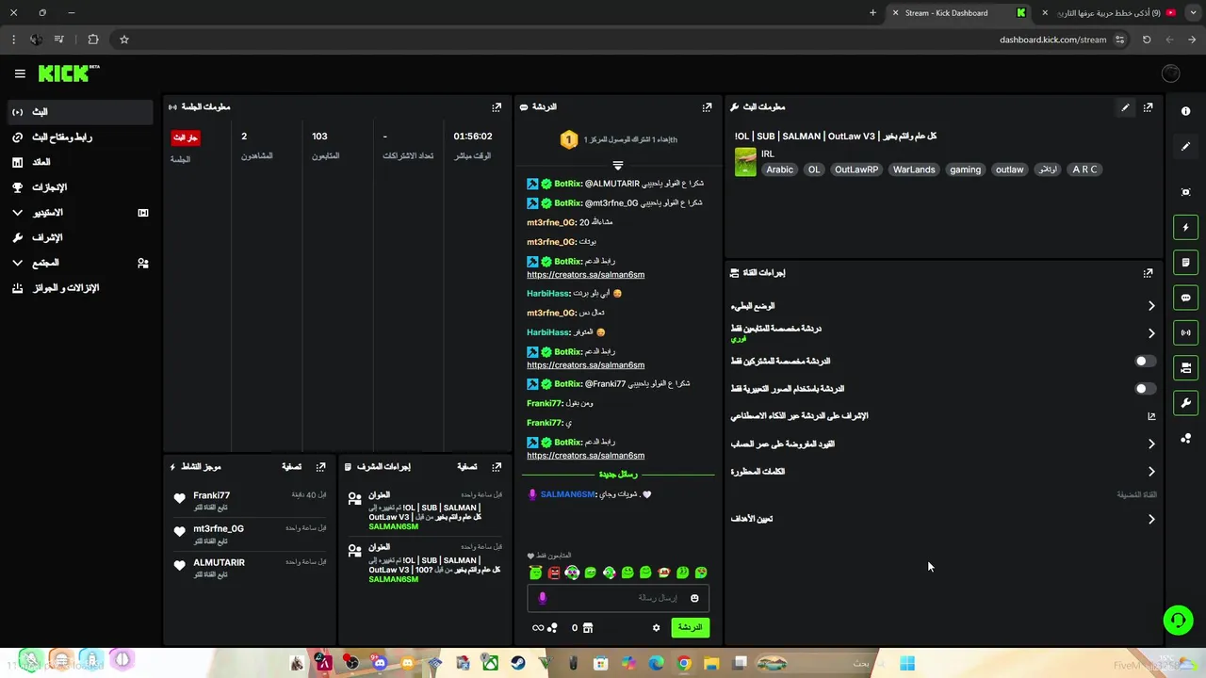1206x678 pixels.
Task: Click the pencil icon in the right sidebar
Action: (1185, 147)
